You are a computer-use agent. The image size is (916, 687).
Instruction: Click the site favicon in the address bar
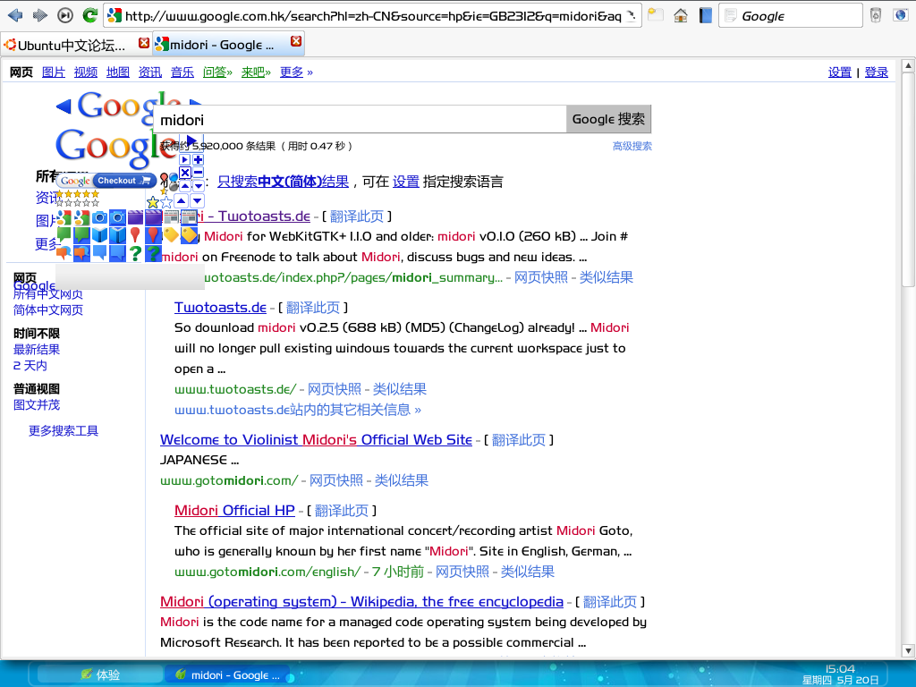114,16
